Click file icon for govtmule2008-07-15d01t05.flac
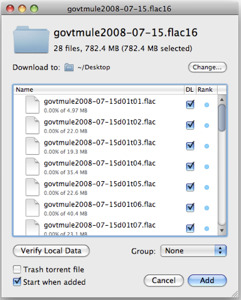The image size is (241, 300). point(33,187)
